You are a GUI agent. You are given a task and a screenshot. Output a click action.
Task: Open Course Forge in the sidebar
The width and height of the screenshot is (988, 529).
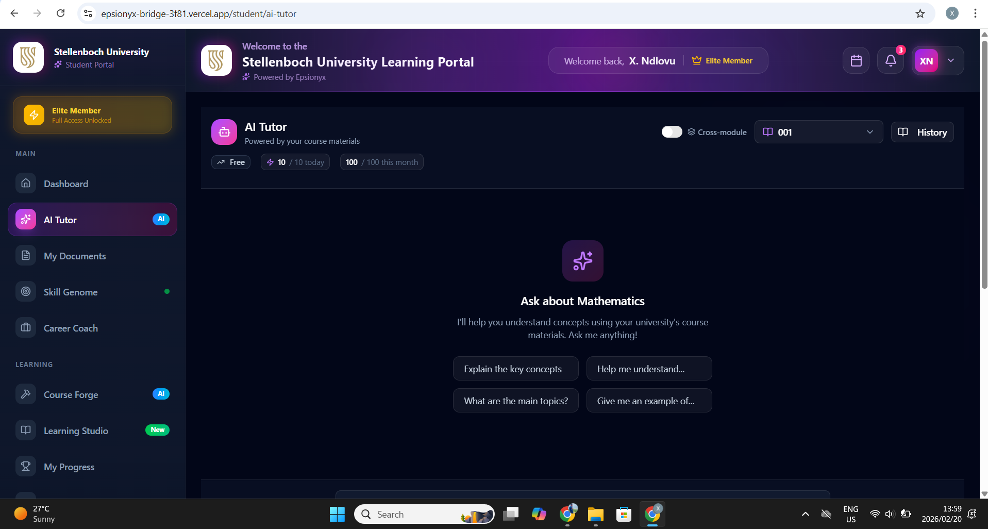click(92, 394)
